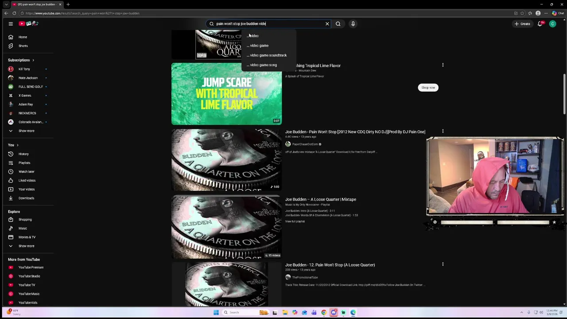The image size is (567, 319).
Task: Expand the Subscriptions section arrow
Action: 33,60
